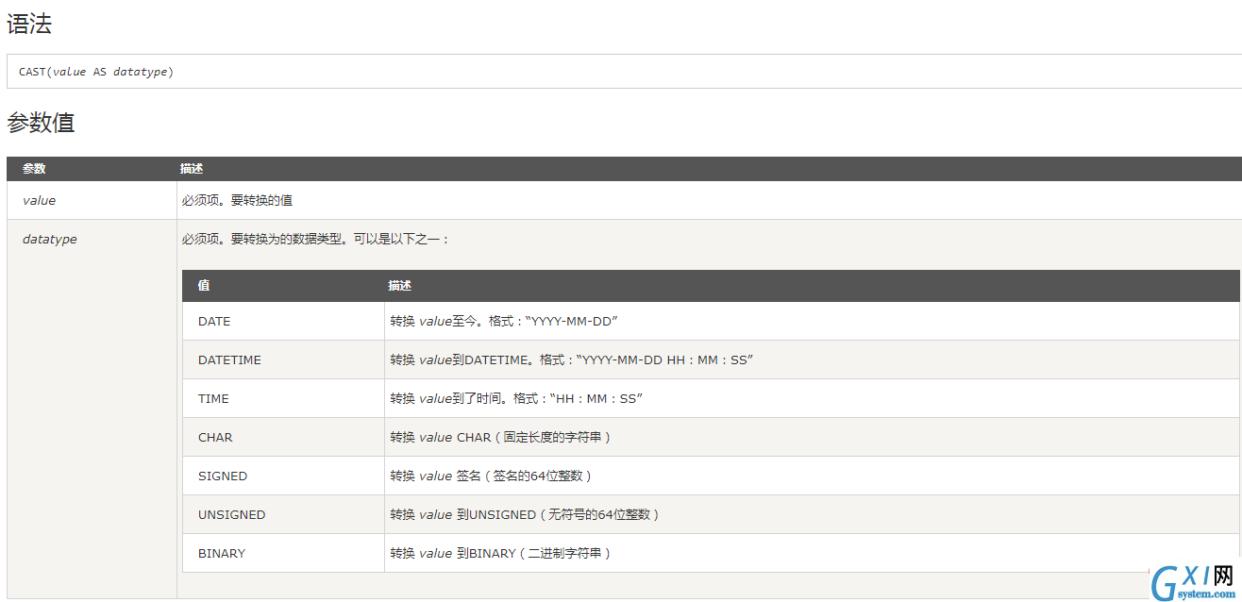Click the description mentioning 二进制字符串
Image resolution: width=1242 pixels, height=602 pixels.
point(502,553)
